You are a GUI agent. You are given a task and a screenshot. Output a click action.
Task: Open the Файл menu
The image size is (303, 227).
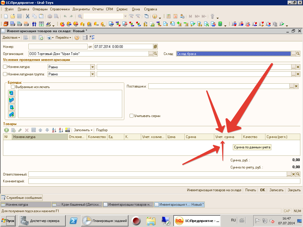coord(9,9)
